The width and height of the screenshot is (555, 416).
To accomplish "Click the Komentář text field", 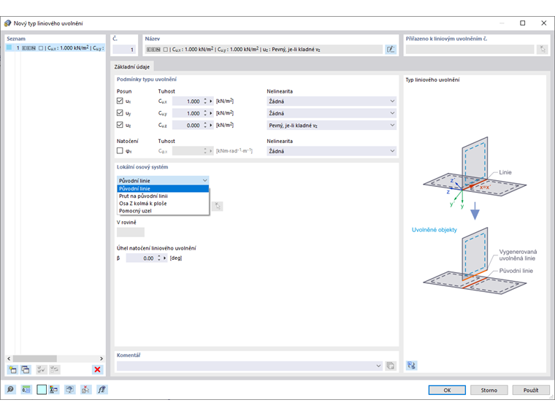I will point(245,366).
